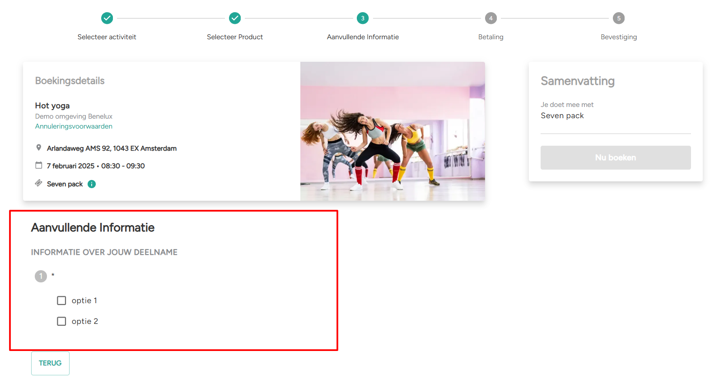Viewport: 719px width, 383px height.
Task: Click the Aanvullende Informatie section heading
Action: [x=93, y=227]
